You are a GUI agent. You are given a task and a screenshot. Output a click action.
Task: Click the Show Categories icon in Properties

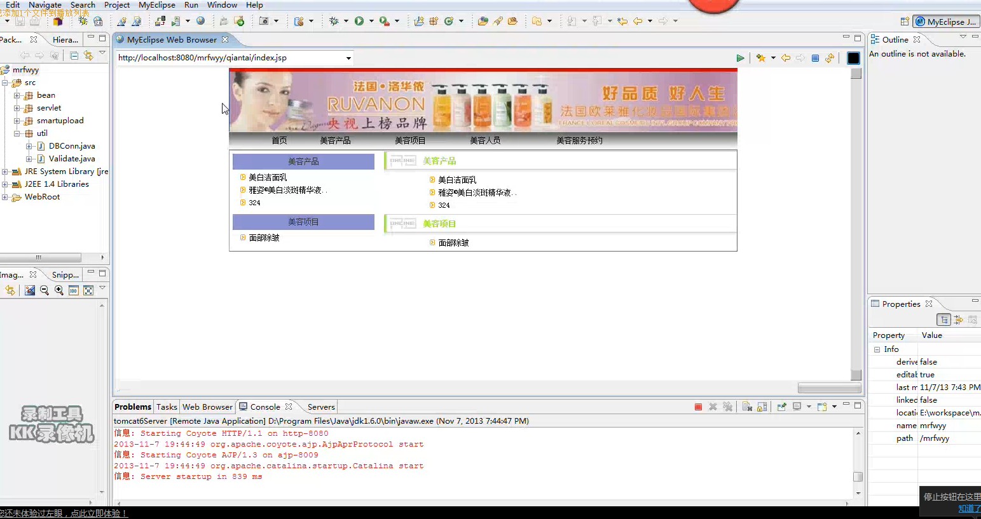[x=944, y=320]
